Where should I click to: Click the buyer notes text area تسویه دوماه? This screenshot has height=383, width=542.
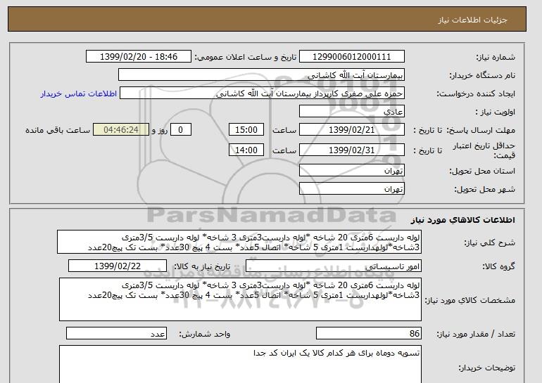pyautogui.click(x=240, y=364)
